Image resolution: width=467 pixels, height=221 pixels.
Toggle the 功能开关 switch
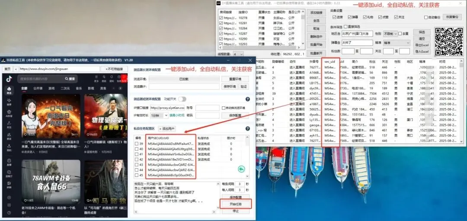click(182, 99)
